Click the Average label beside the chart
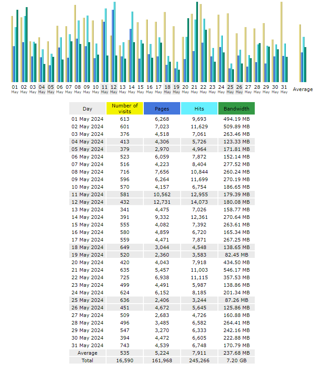Image resolution: width=320 pixels, height=368 pixels. coord(303,89)
